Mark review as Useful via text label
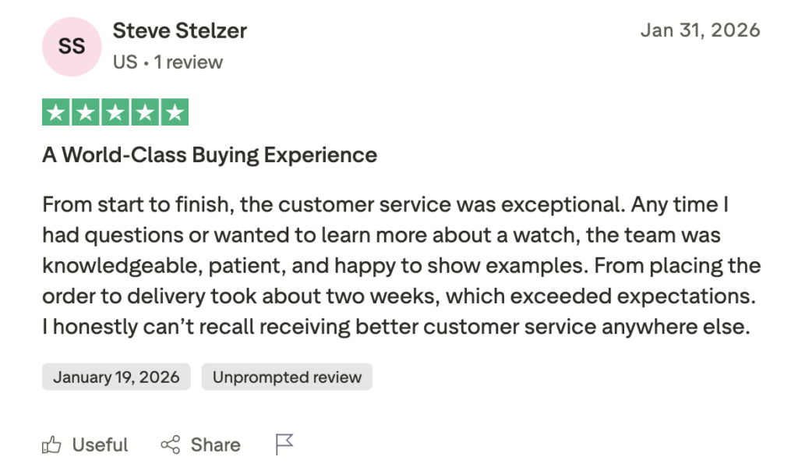 (x=100, y=445)
